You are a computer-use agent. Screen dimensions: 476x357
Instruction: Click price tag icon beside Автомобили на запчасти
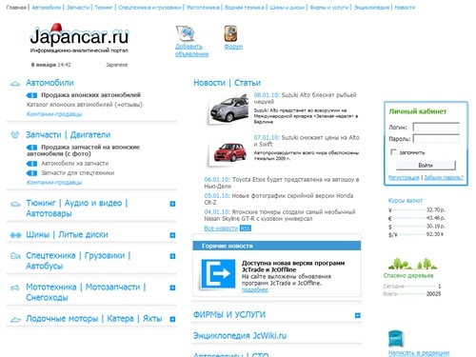[31, 164]
